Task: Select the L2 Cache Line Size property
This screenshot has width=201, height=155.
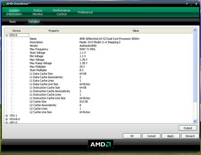Action: 41,112
